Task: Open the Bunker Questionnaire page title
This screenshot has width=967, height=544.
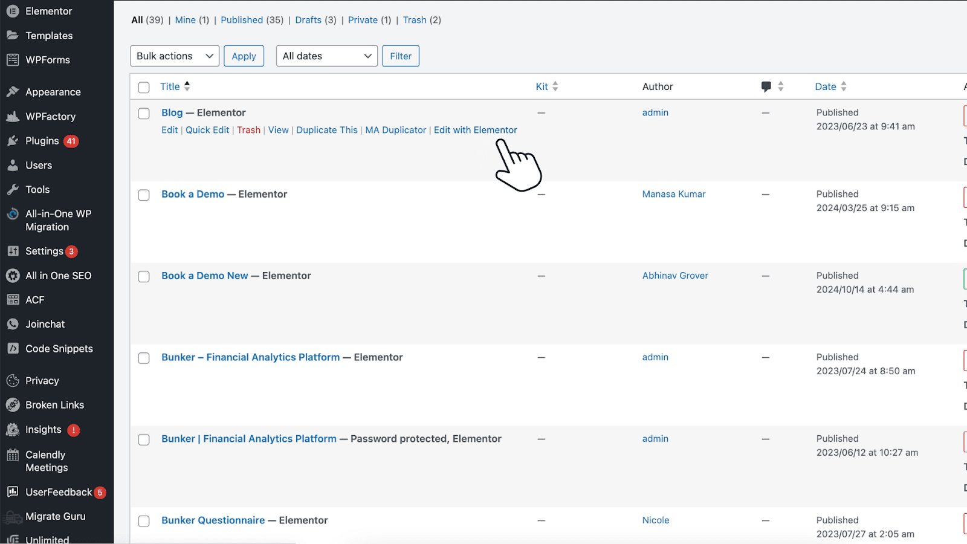Action: tap(213, 520)
